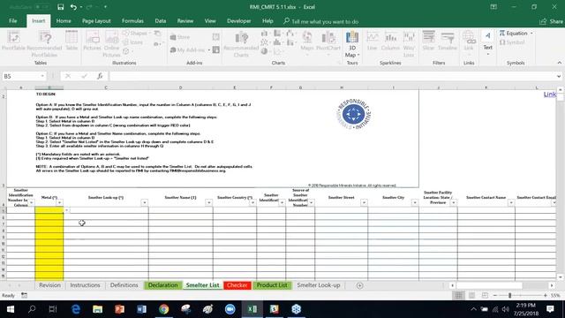Open Chrome from the taskbar

click(x=164, y=309)
